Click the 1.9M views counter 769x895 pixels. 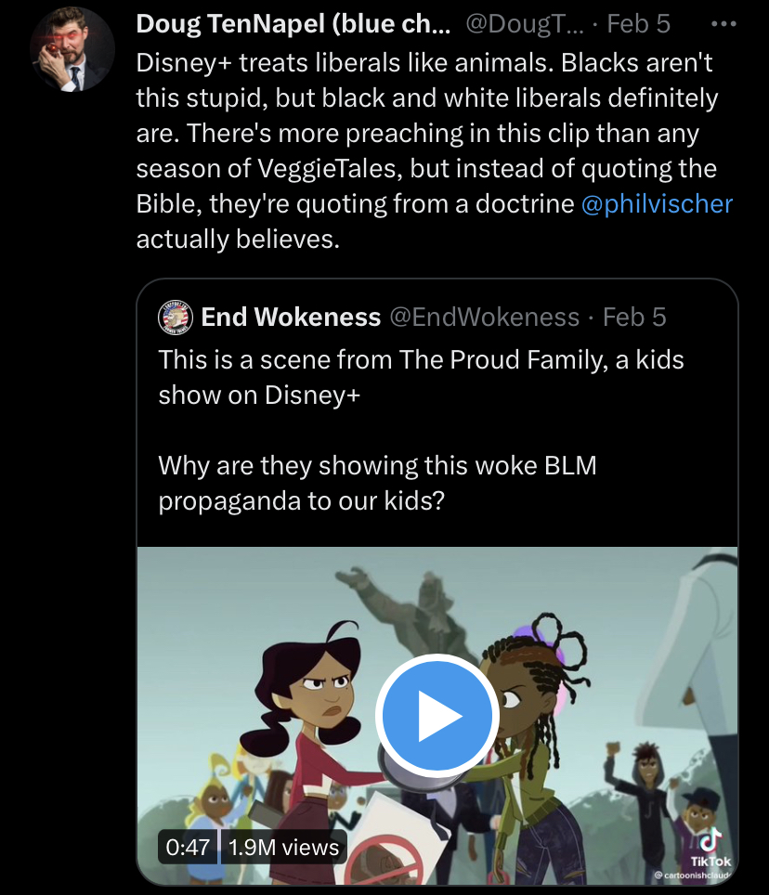(284, 847)
